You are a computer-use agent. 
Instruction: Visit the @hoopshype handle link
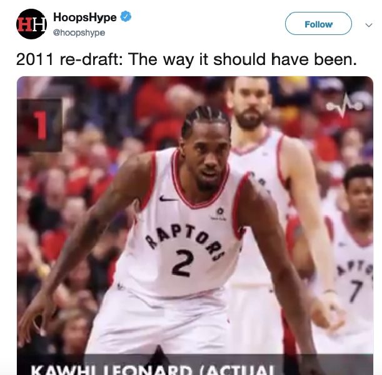point(79,32)
